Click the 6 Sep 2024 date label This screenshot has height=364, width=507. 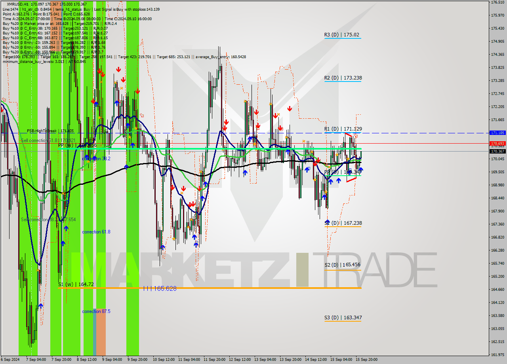point(10,360)
